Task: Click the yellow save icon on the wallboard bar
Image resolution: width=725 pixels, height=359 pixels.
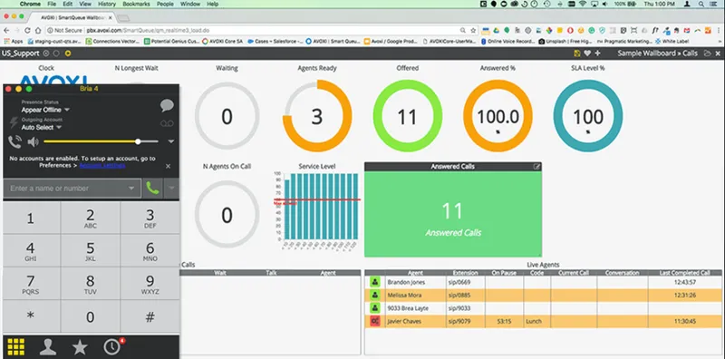Action: [x=576, y=53]
